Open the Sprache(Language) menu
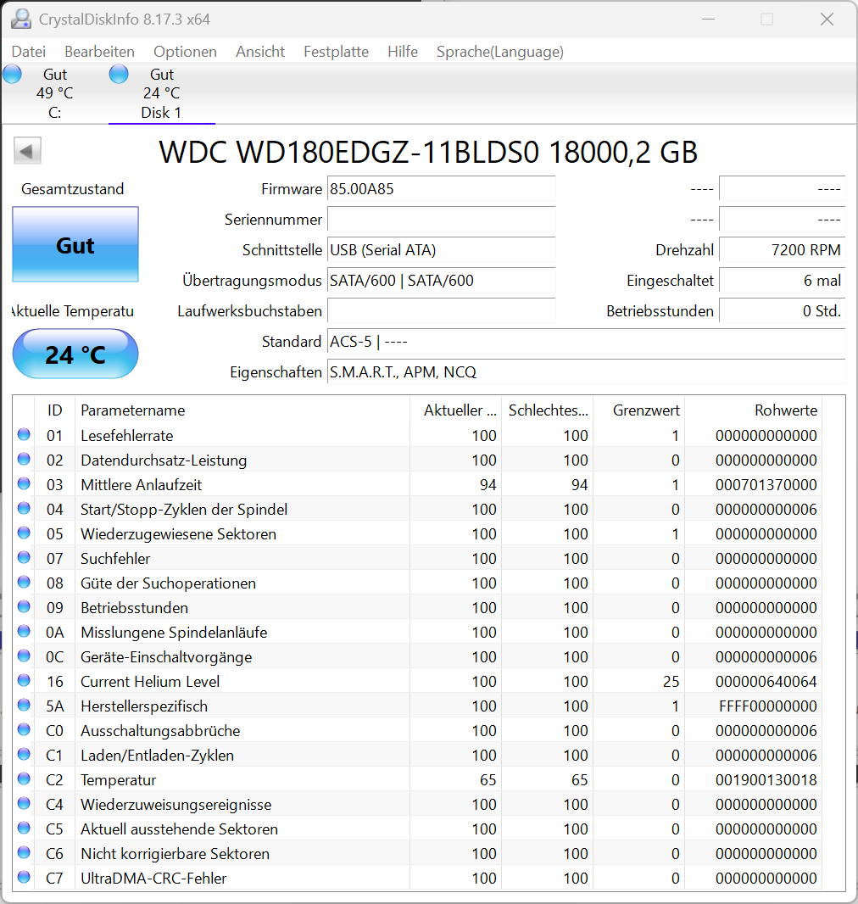 [499, 52]
